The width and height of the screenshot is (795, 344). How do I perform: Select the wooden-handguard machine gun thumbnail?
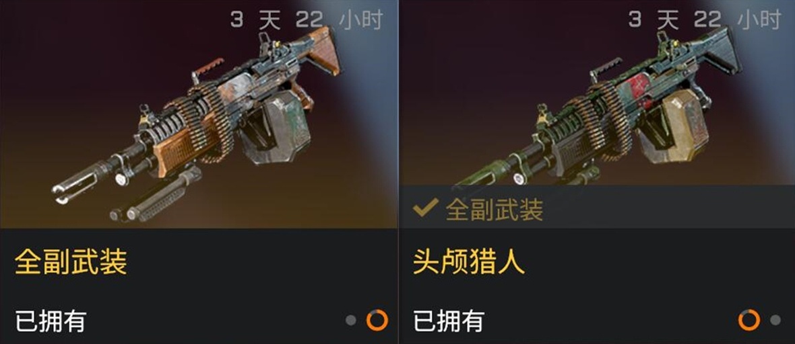[x=199, y=114]
